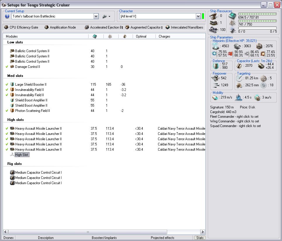Screen dimensions: 282x241
Task: Click the ship setup actions icon
Action: click(104, 17)
